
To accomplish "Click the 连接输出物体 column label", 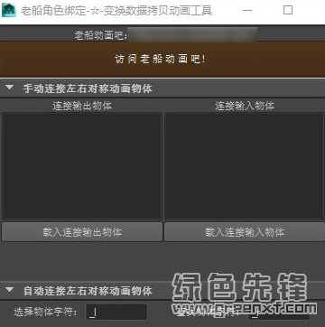I will (x=82, y=106).
